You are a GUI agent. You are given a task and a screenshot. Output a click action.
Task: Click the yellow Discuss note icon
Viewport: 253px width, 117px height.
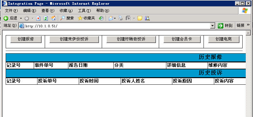click(x=140, y=18)
